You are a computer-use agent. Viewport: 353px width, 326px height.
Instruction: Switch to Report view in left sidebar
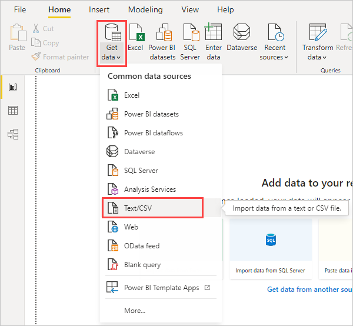(13, 87)
